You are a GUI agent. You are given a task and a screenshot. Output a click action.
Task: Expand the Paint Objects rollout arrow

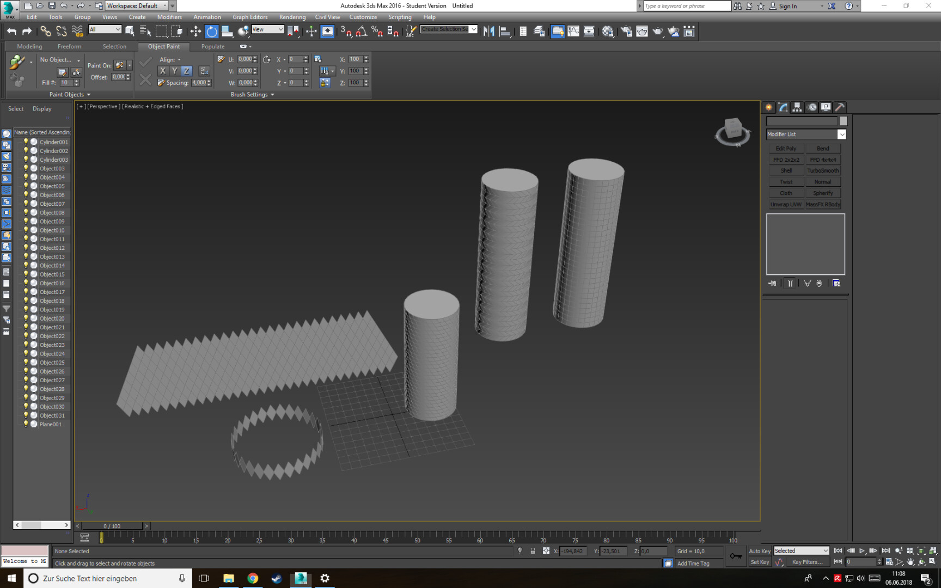pos(88,95)
